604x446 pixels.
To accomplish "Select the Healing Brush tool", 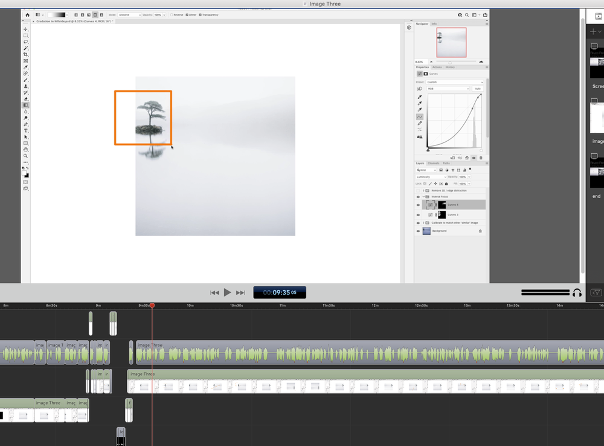I will 26,74.
